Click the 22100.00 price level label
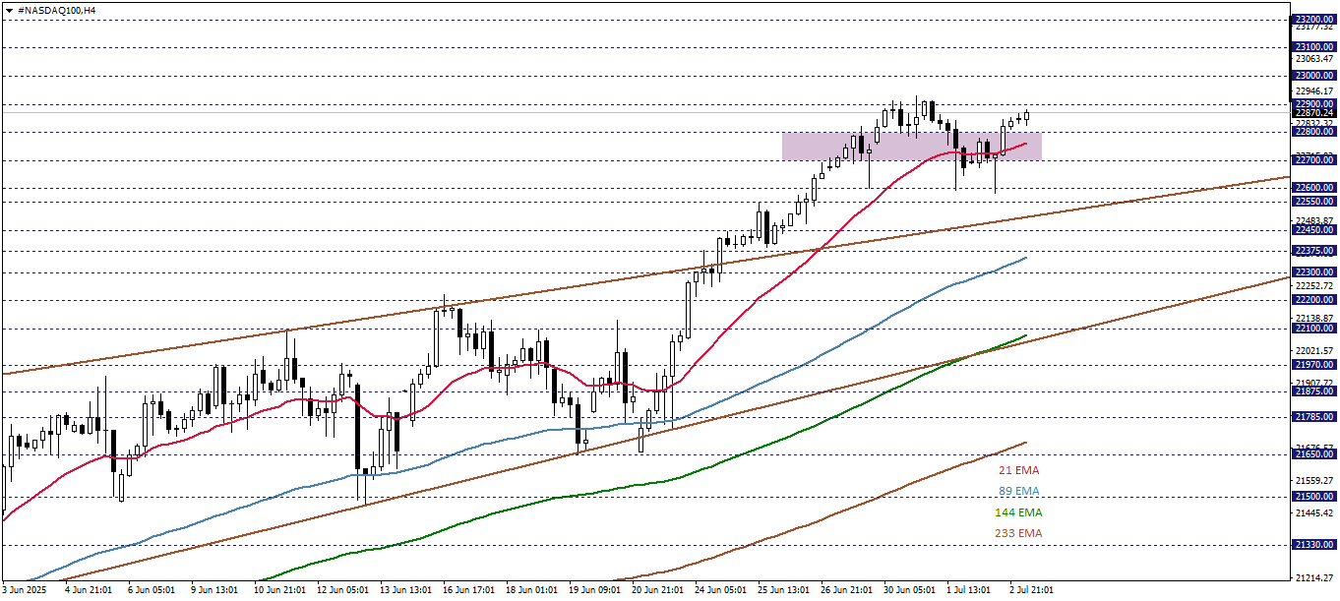The image size is (1340, 601). (1314, 329)
